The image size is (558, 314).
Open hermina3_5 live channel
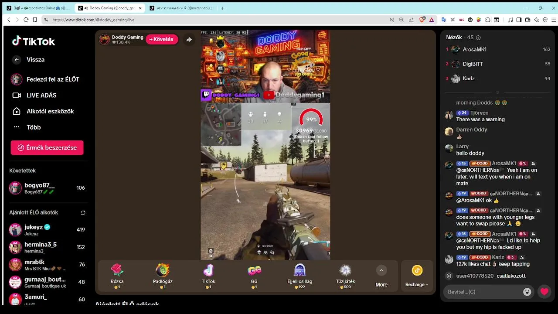[47, 247]
